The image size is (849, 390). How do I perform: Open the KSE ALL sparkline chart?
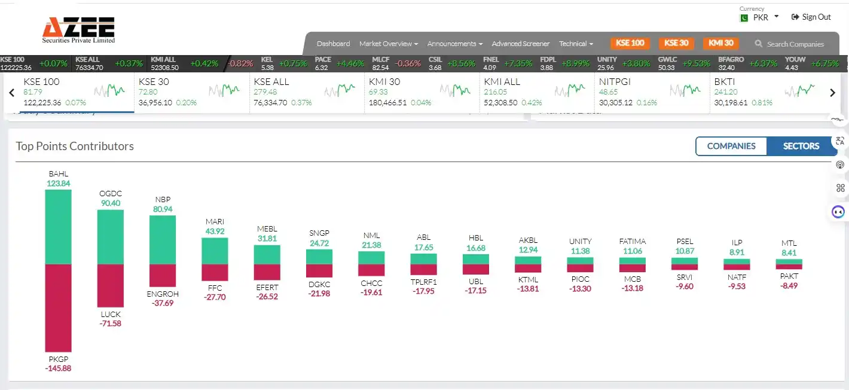point(340,90)
